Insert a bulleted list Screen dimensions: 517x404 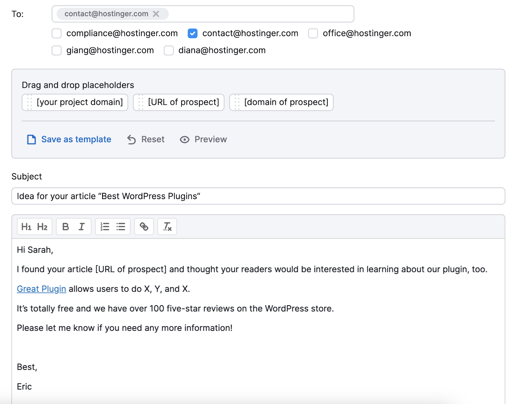(121, 227)
